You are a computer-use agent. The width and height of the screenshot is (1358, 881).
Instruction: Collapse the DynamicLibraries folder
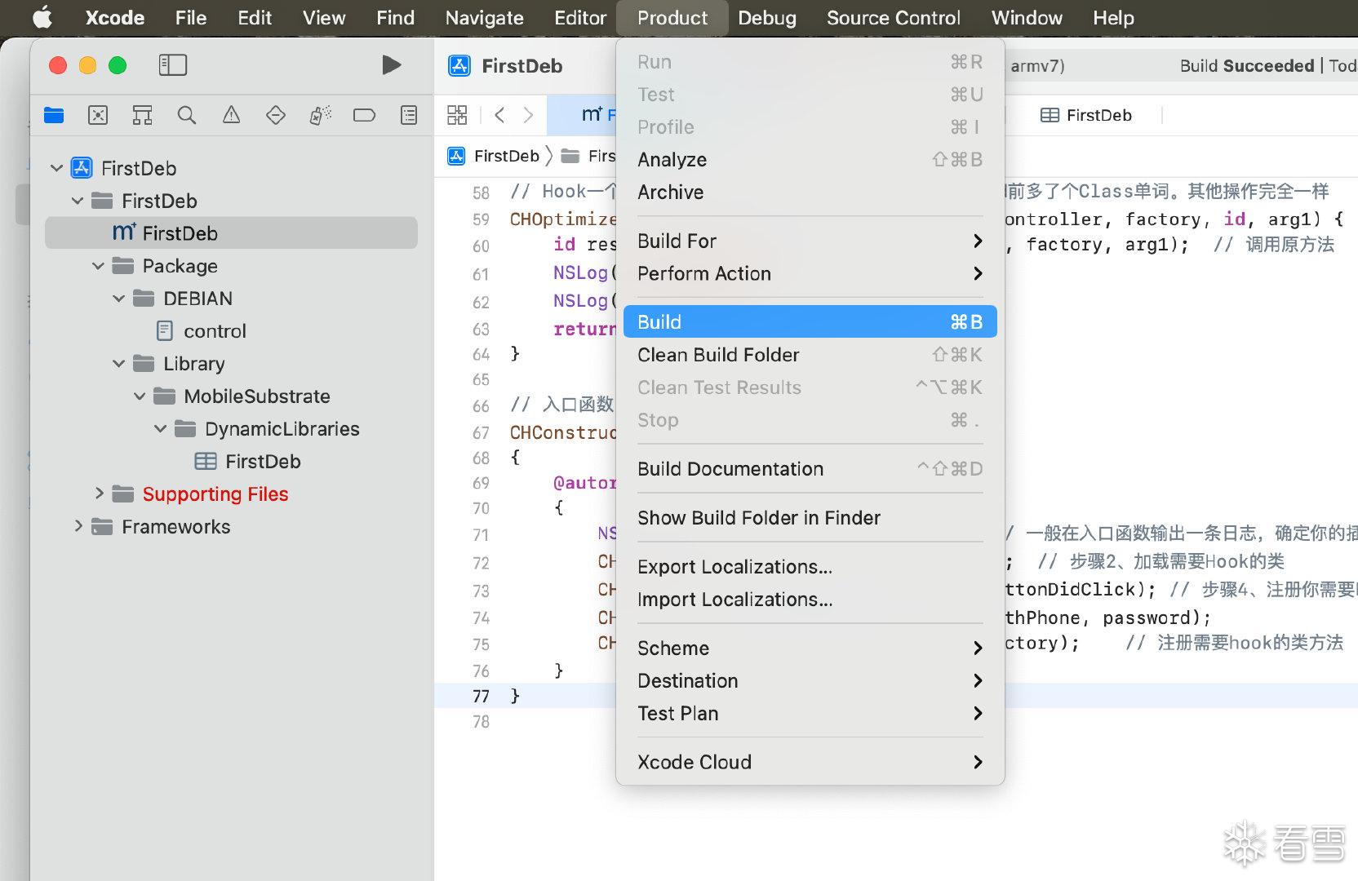coord(161,429)
